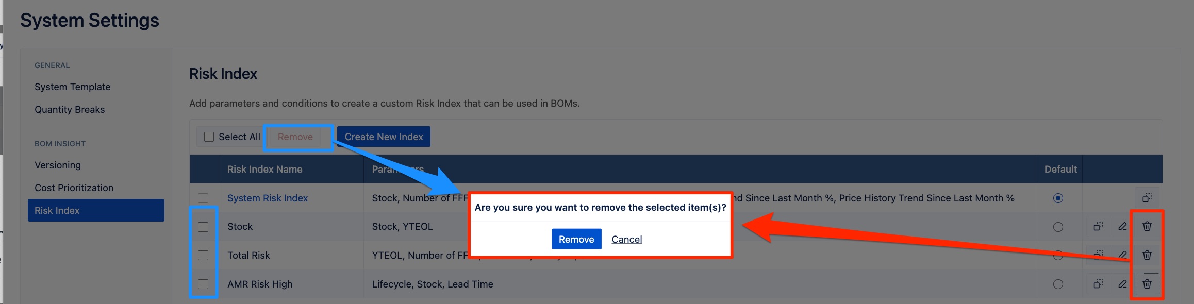Edit the Total Risk index
This screenshot has width=1194, height=304.
(1122, 255)
